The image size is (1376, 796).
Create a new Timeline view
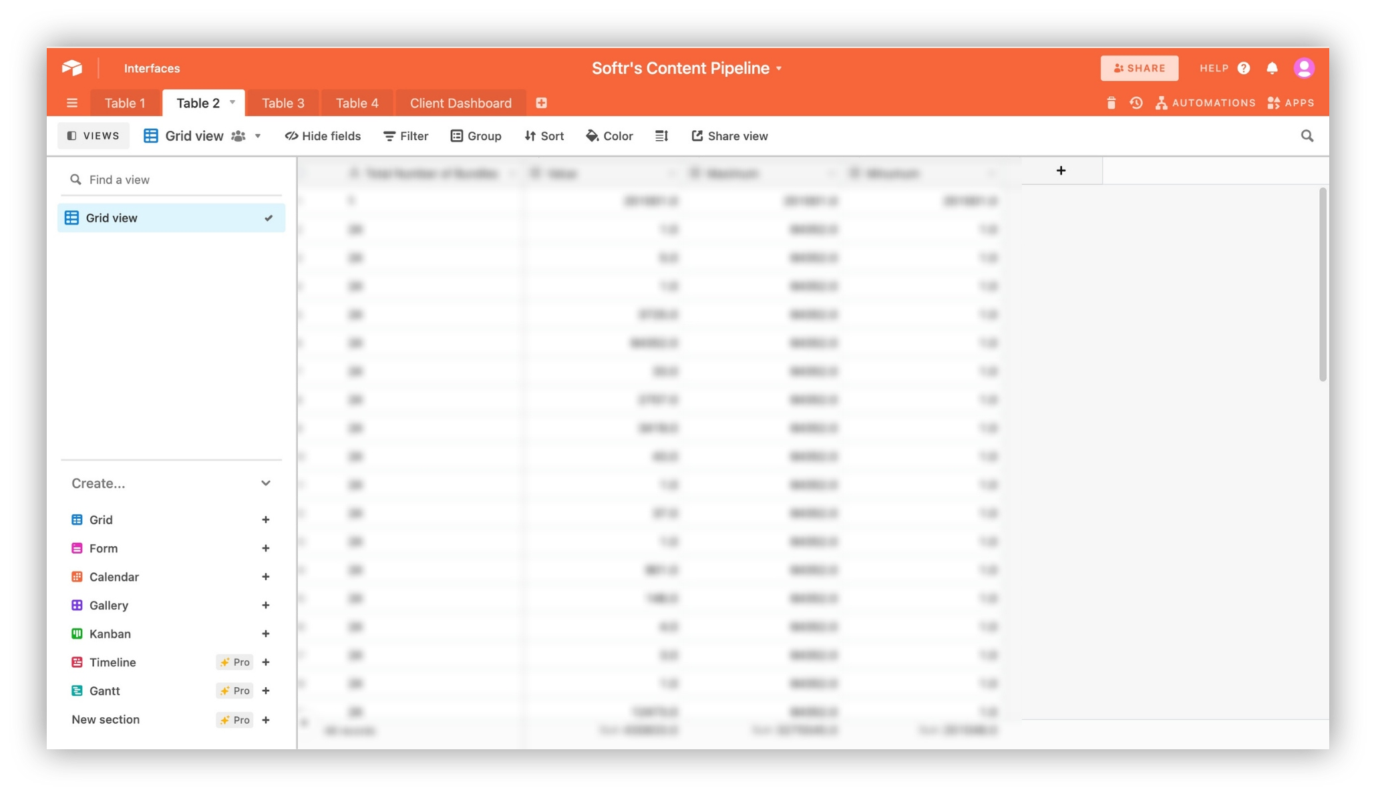coord(266,662)
